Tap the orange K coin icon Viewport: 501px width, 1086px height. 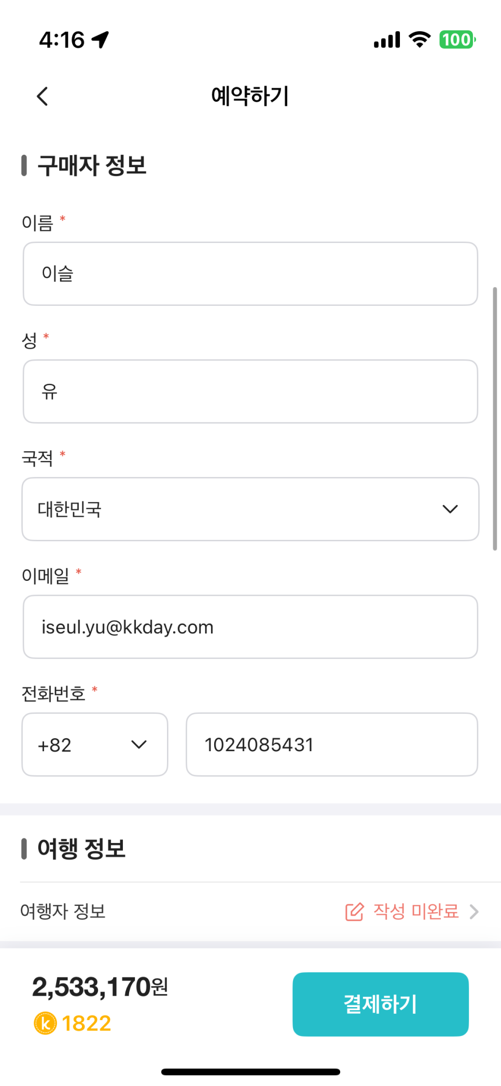pyautogui.click(x=45, y=1023)
